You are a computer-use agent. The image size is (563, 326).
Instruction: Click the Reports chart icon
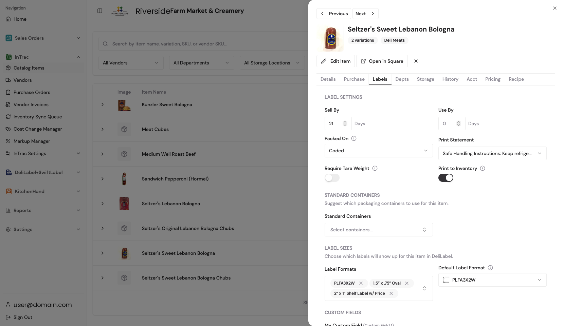click(x=8, y=210)
